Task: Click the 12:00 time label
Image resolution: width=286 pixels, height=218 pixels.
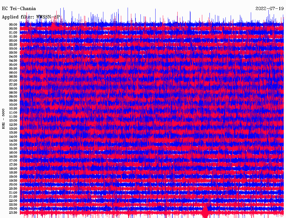Action: click(x=13, y=120)
